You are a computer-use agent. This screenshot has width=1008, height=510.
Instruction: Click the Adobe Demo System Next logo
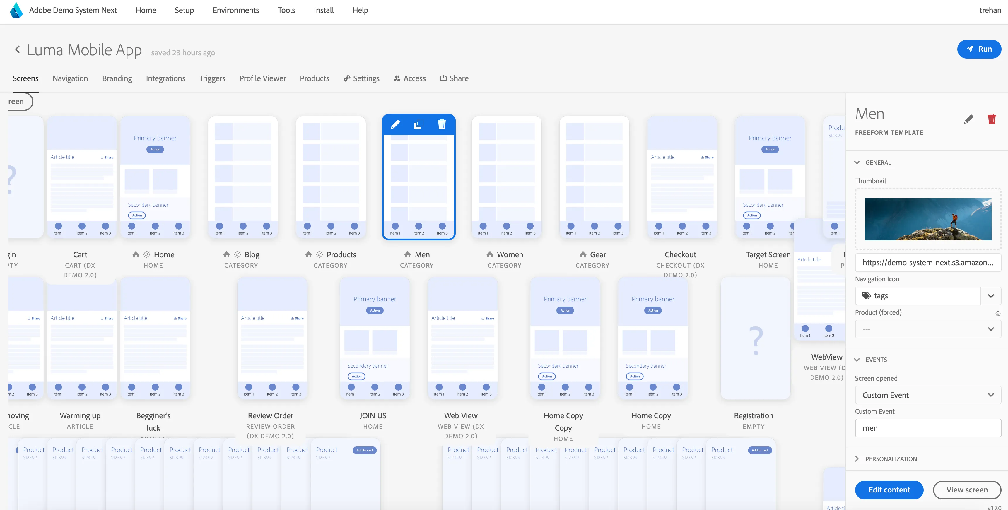pos(16,10)
